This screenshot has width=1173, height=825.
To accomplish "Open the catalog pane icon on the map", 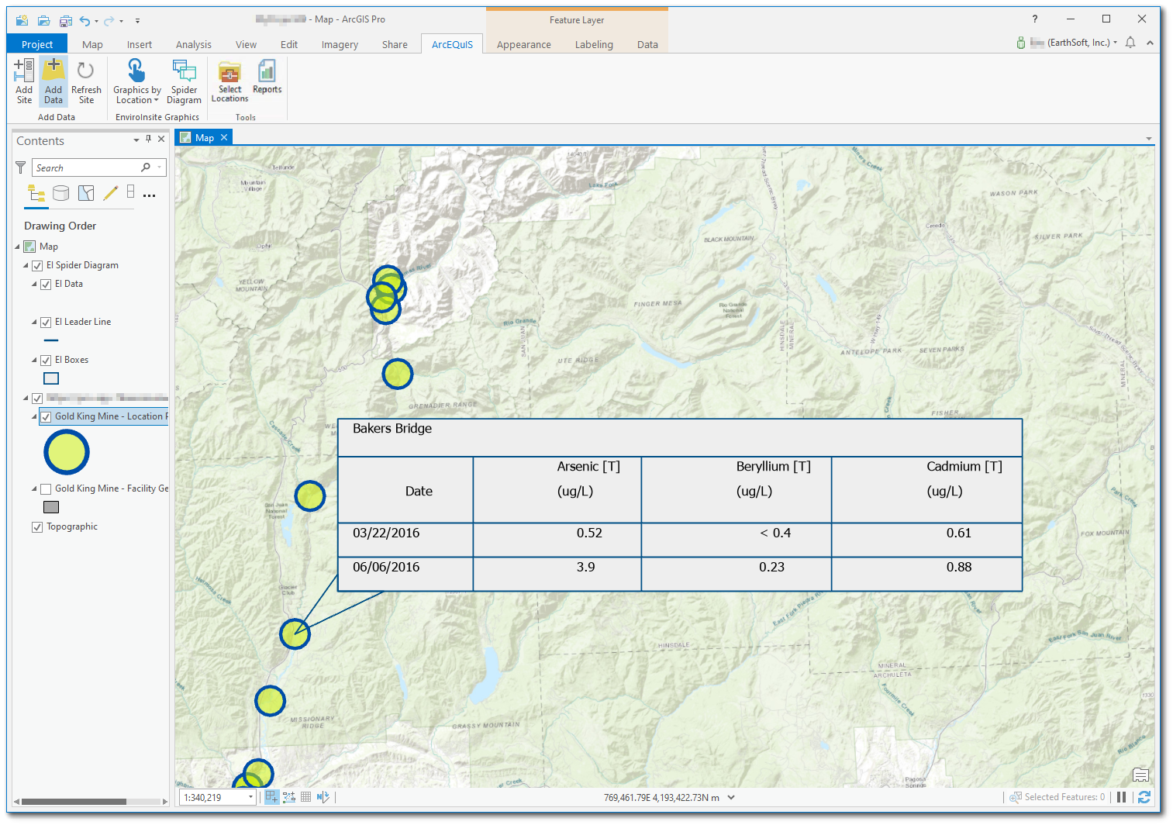I will (1140, 775).
